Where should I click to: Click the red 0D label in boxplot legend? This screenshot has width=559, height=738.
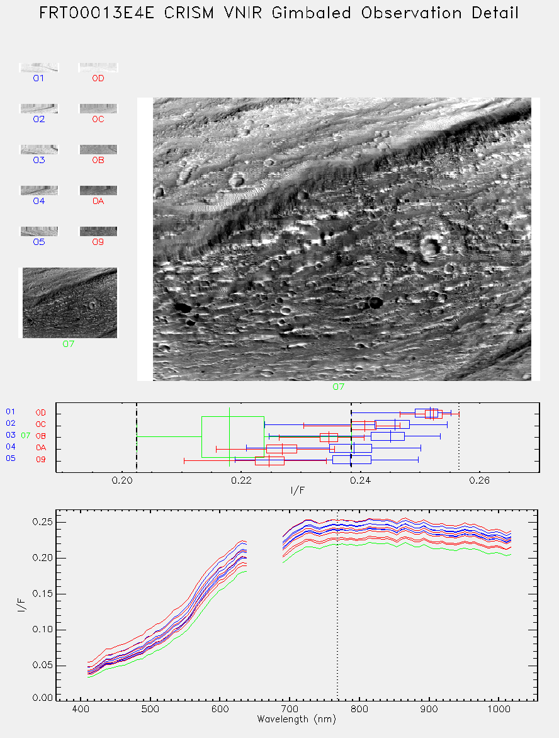(x=41, y=413)
